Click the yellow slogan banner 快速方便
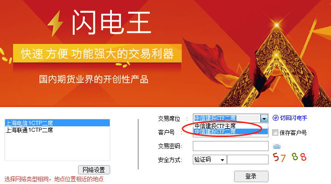 point(97,54)
